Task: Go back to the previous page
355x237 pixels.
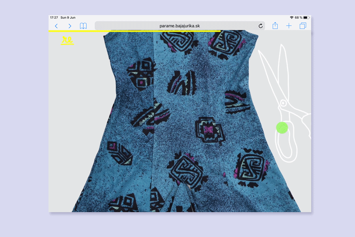Action: (56, 26)
